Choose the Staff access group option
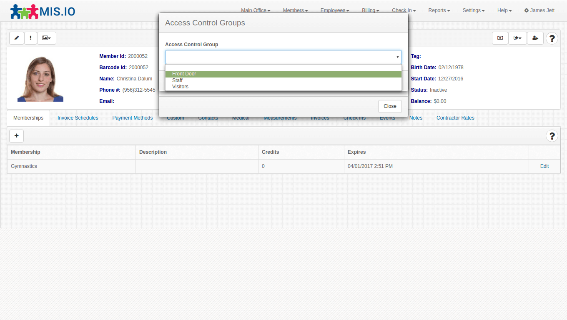 pyautogui.click(x=177, y=80)
